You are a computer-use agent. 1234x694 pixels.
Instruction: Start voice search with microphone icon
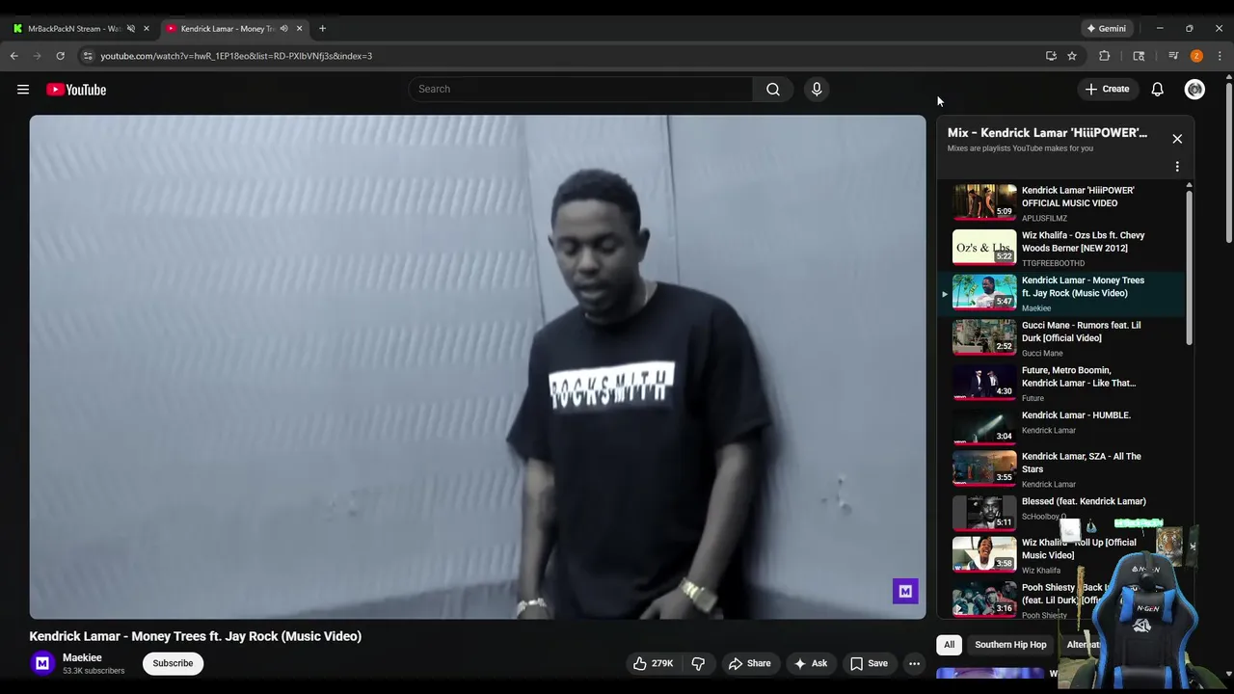(817, 90)
